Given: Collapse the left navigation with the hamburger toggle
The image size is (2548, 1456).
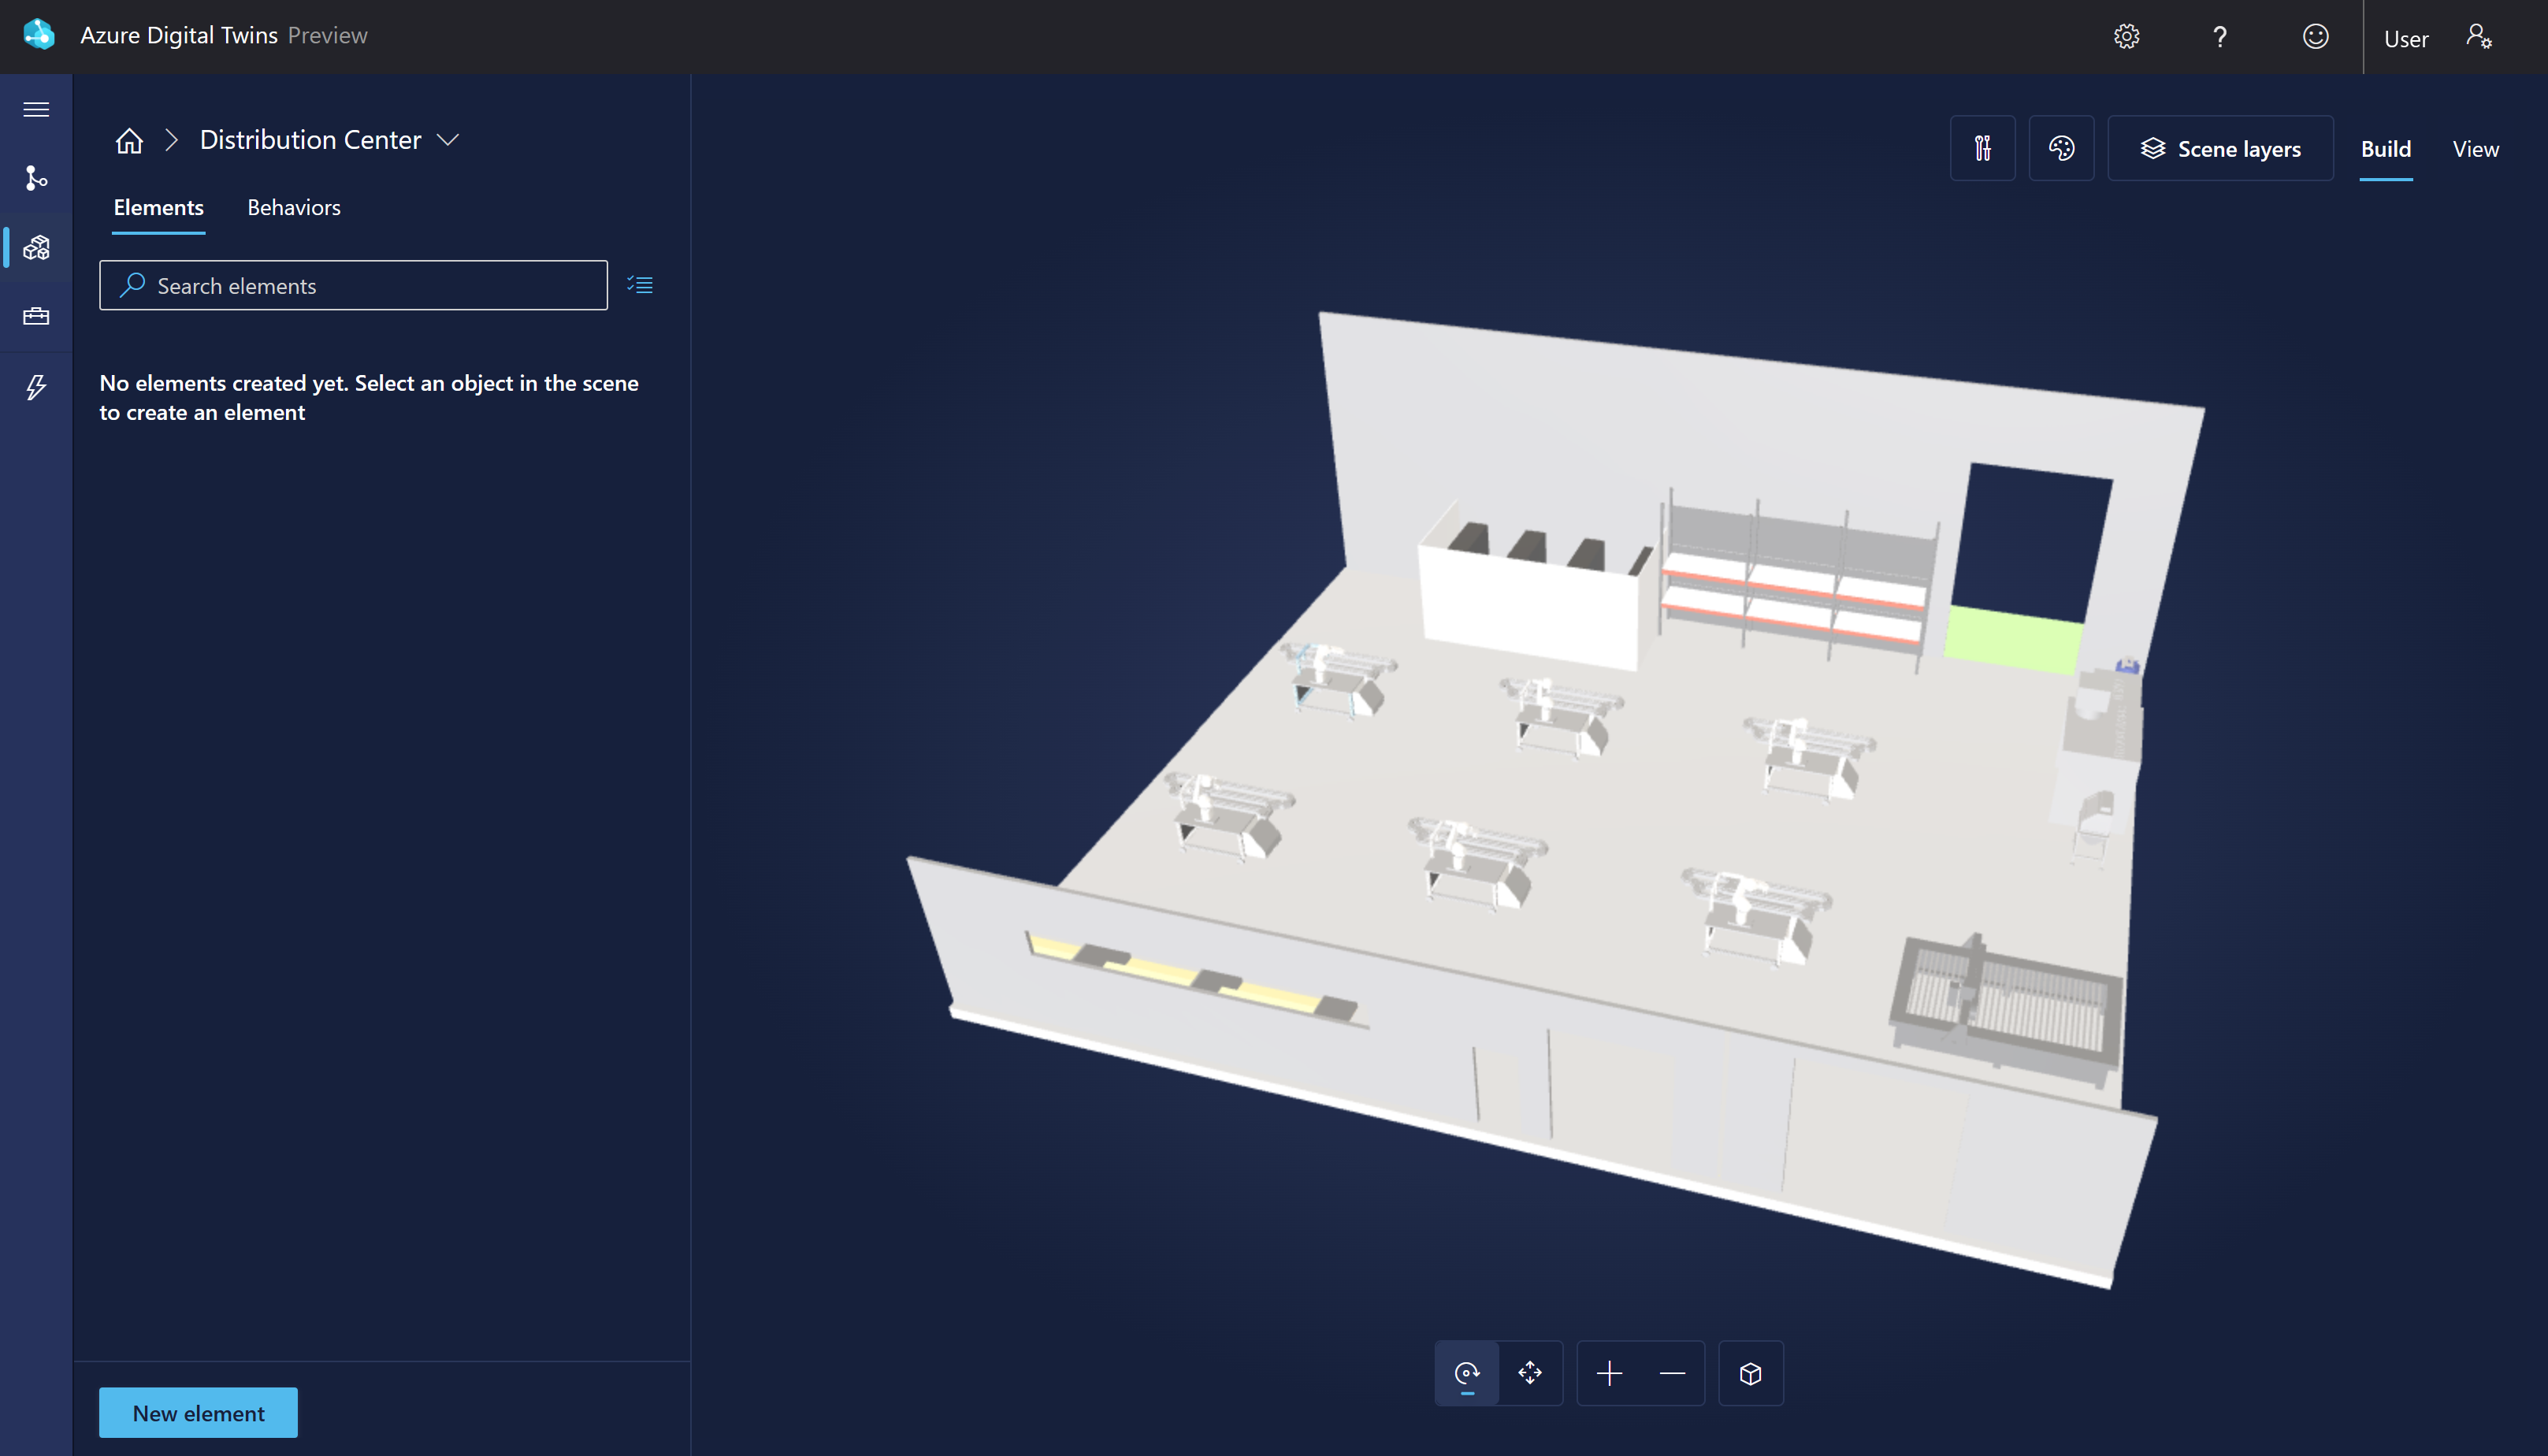Looking at the screenshot, I should point(35,110).
